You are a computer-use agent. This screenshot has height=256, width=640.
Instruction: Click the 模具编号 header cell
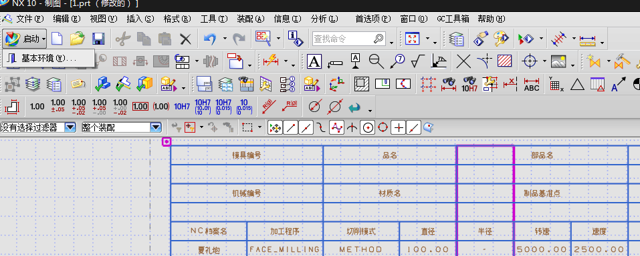[x=247, y=155]
